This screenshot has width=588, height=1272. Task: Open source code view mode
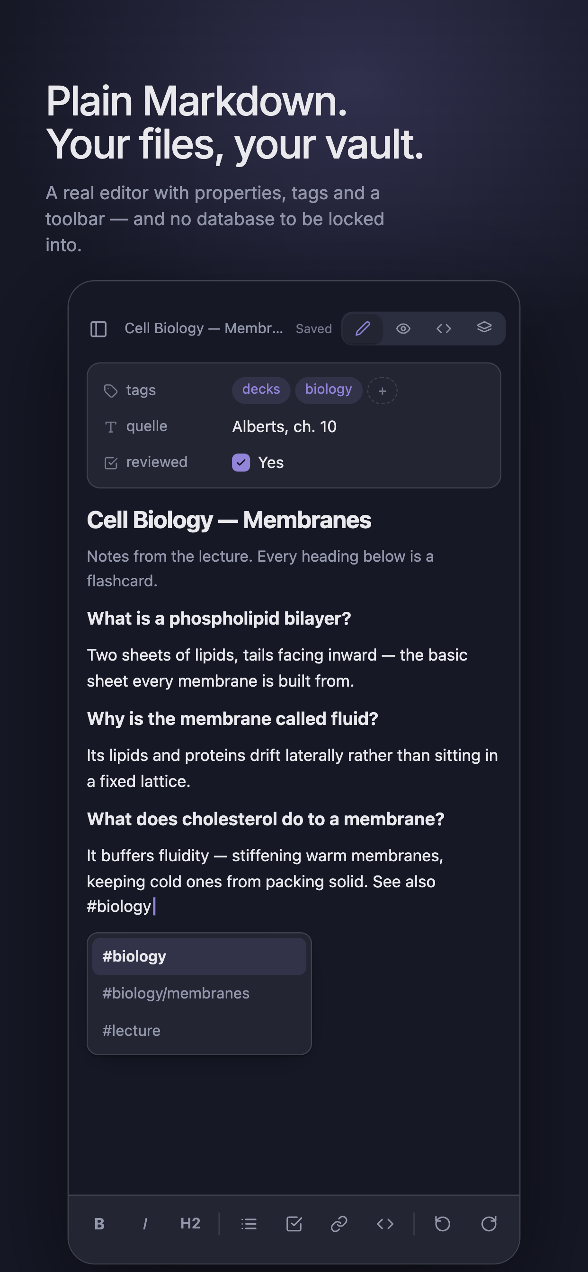tap(444, 328)
